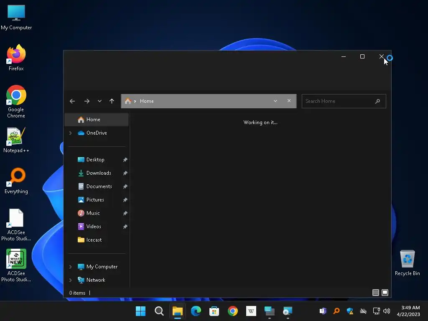Viewport: 428px width, 321px height.
Task: Go back in File Explorer
Action: (x=72, y=101)
